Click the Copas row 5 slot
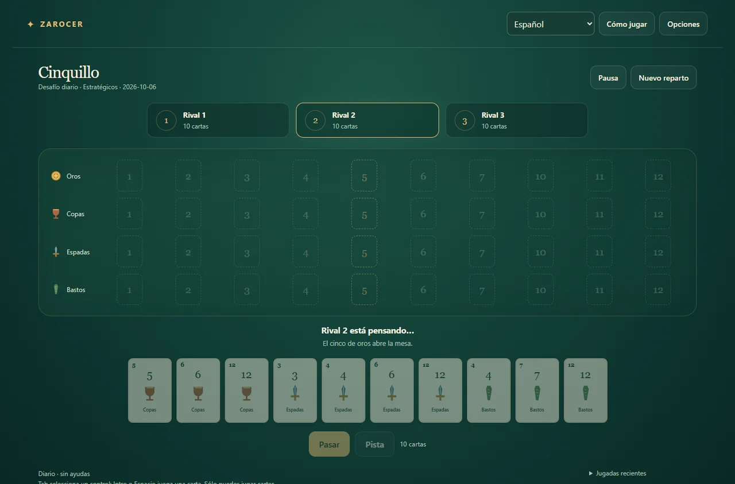 click(x=364, y=214)
